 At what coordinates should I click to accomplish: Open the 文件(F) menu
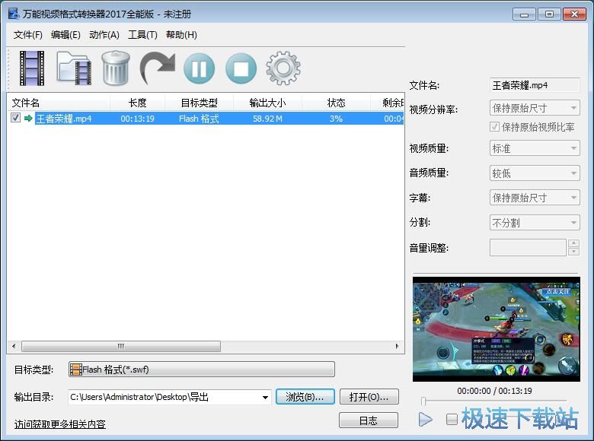tap(27, 35)
